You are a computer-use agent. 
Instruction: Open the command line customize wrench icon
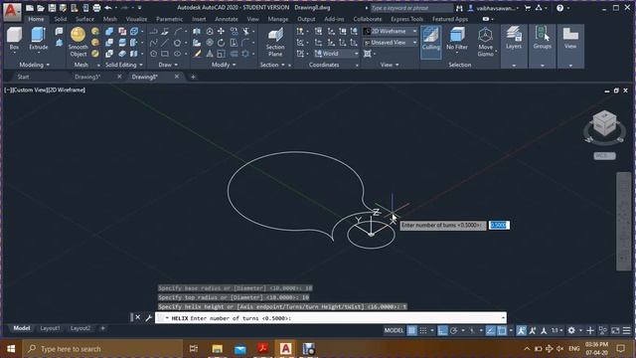coord(148,318)
